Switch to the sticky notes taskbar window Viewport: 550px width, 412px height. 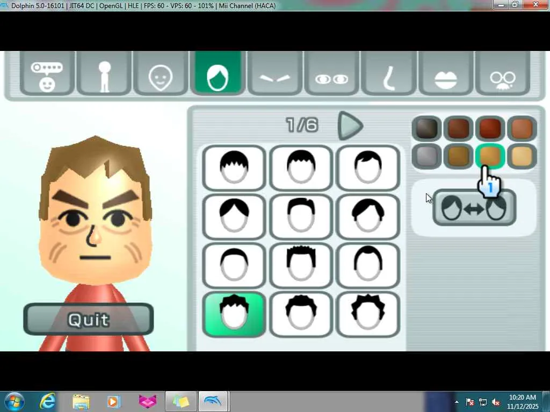(180, 401)
